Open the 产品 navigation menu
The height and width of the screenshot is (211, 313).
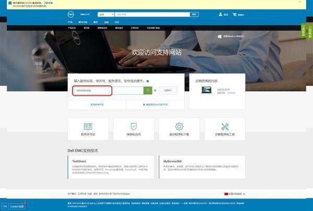(70, 22)
